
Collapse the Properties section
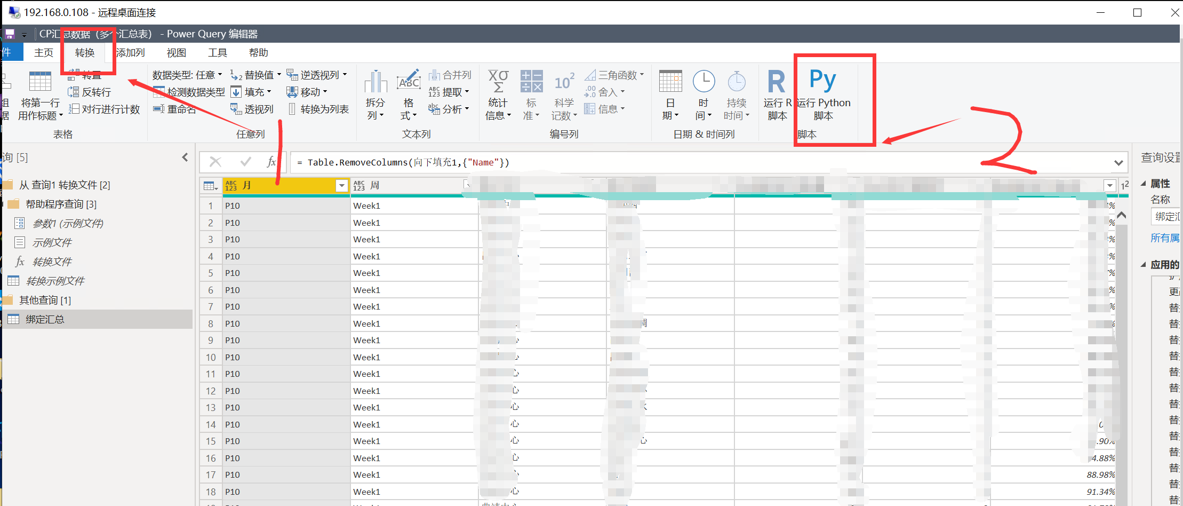1143,184
